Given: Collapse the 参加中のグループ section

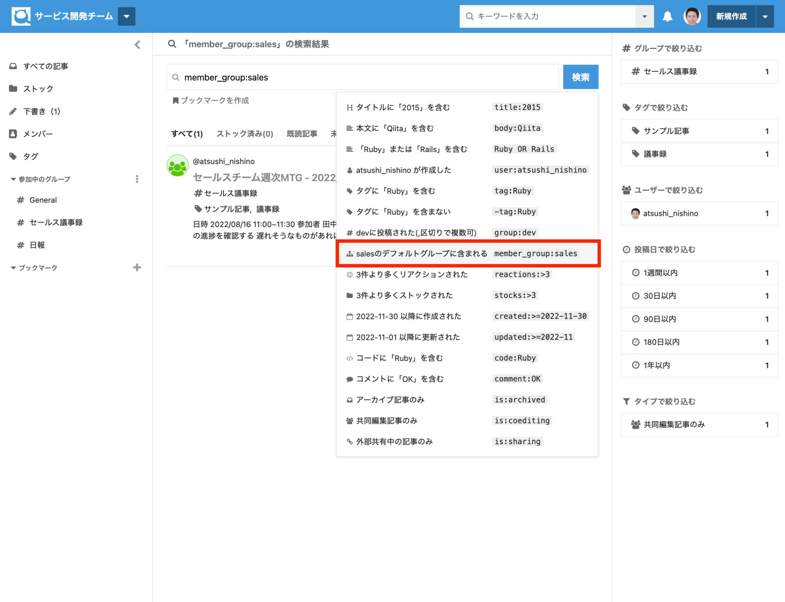Looking at the screenshot, I should tap(13, 179).
